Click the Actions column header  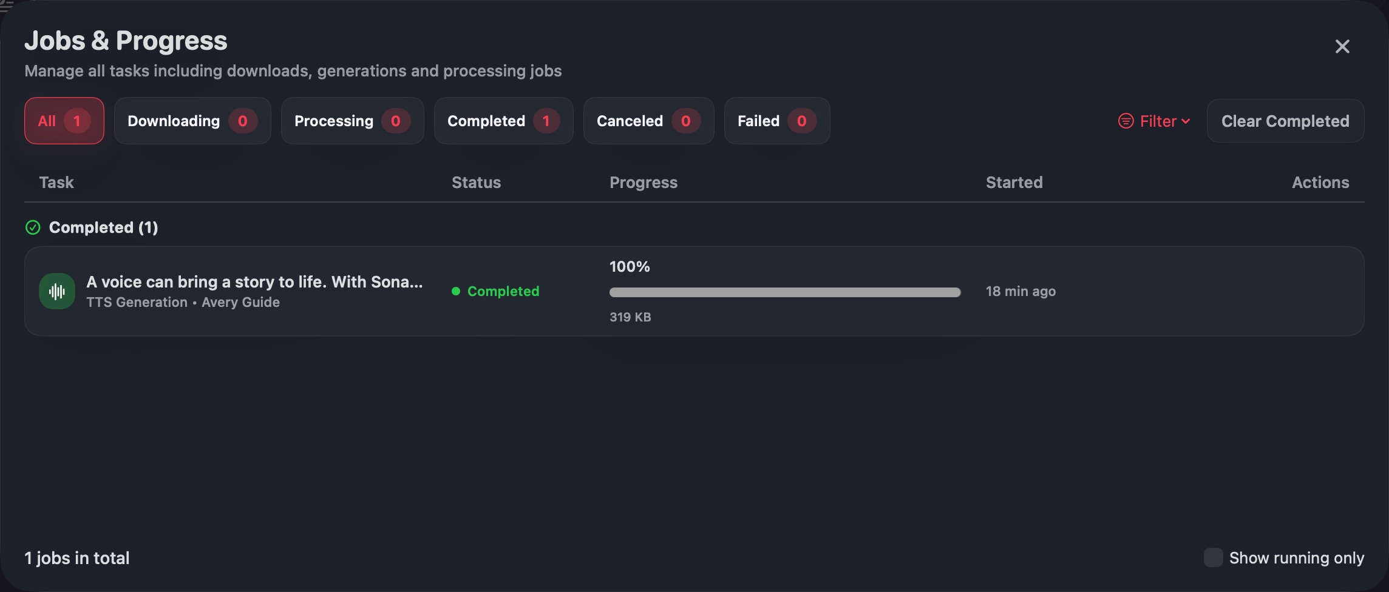point(1320,183)
